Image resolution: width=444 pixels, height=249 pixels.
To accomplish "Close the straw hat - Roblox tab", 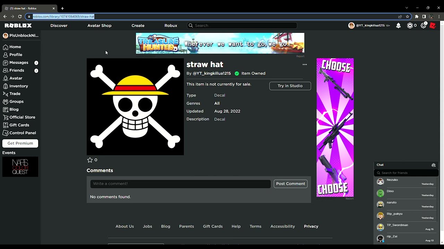I will point(54,8).
